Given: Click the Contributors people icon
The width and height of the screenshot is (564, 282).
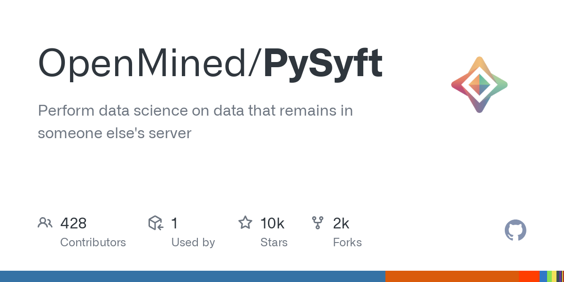Looking at the screenshot, I should [45, 223].
